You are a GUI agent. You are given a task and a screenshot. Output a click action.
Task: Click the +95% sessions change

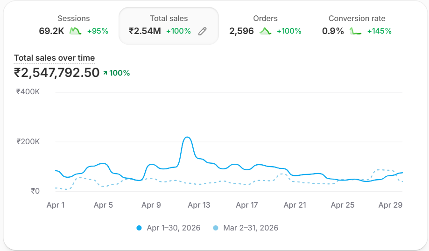pos(98,31)
